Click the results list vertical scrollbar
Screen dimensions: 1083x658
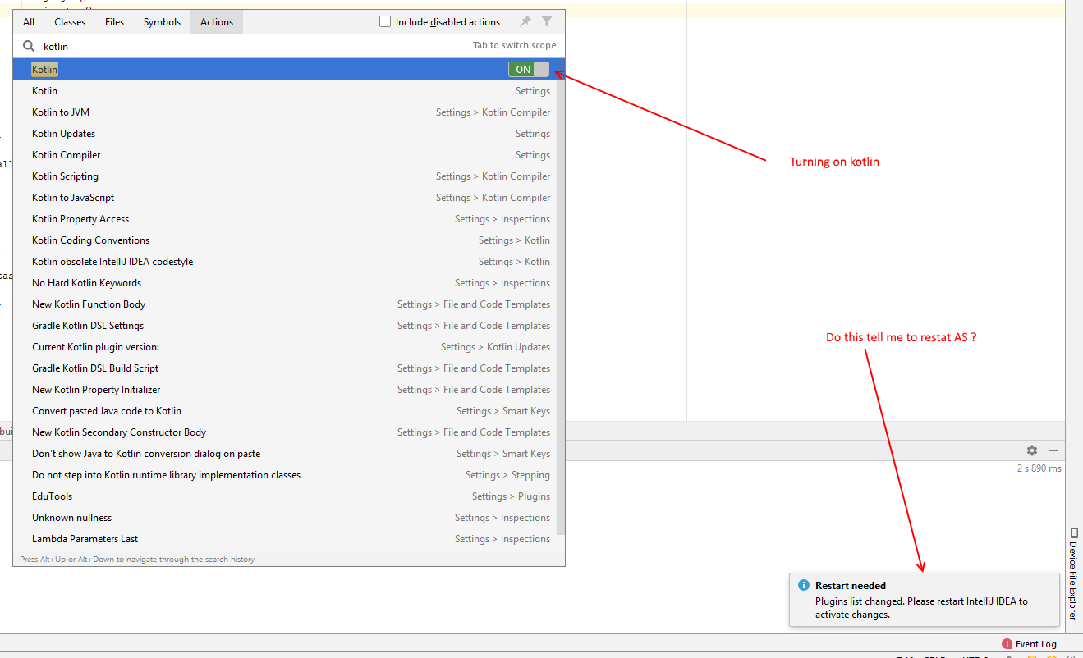point(561,304)
